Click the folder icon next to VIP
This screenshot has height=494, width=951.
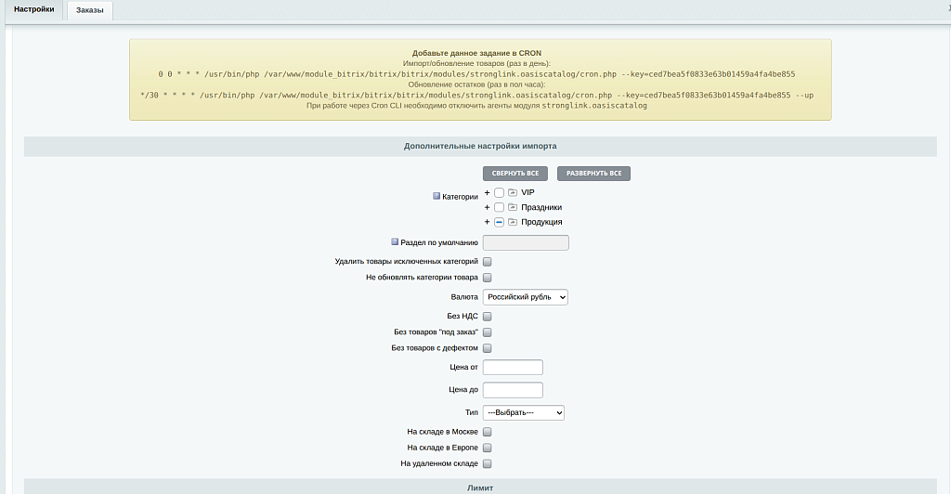512,192
